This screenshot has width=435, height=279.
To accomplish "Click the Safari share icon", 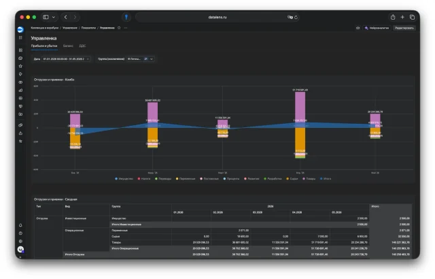I will [x=393, y=17].
